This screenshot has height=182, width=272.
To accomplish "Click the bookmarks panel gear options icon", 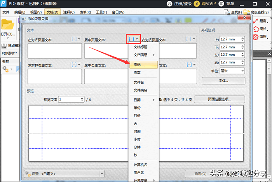I will click(5, 69).
